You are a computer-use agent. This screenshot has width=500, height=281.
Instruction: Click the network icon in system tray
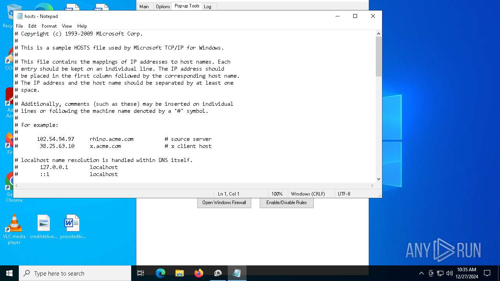pos(440,273)
